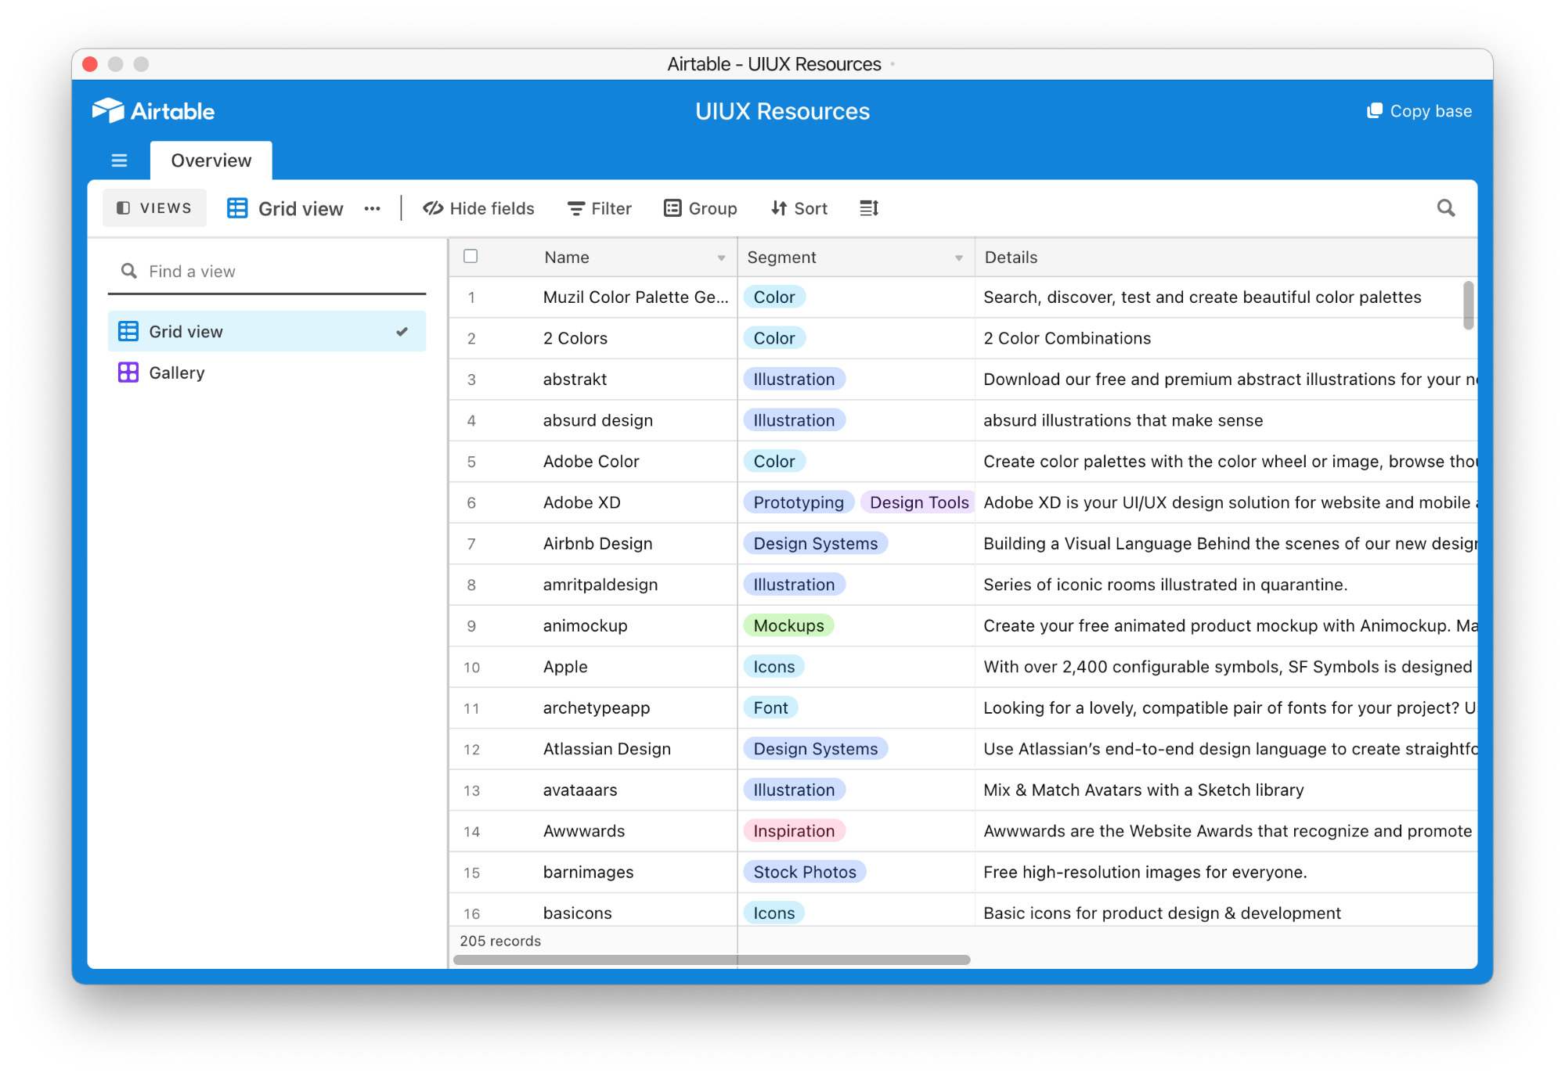Open the Segment column dropdown arrow
Screen dimensions: 1565x1080
(958, 257)
